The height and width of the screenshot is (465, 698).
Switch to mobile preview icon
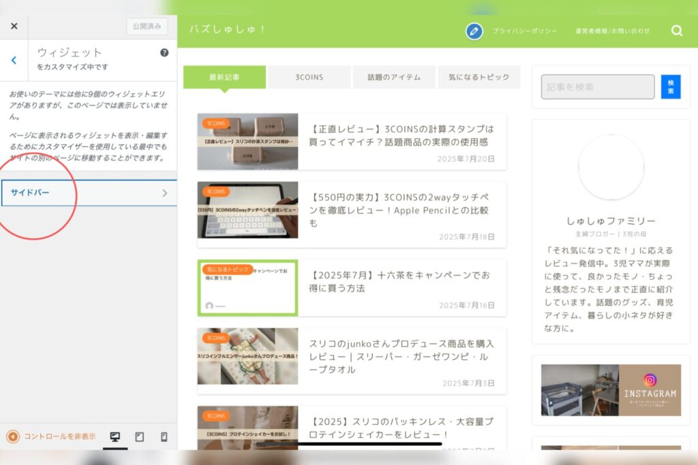click(164, 436)
